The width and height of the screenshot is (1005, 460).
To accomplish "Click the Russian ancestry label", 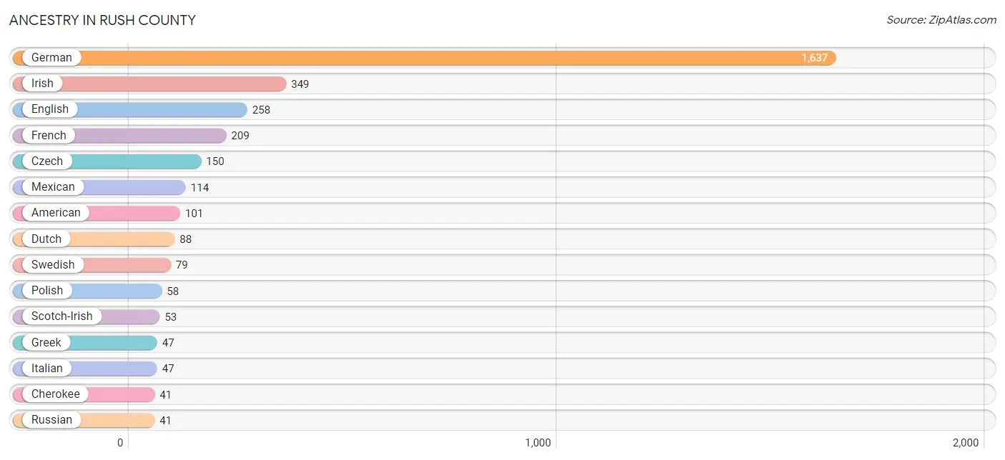I will click(51, 420).
